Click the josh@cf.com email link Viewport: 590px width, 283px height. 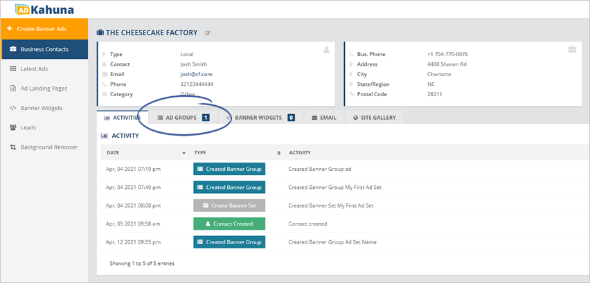(196, 74)
